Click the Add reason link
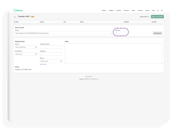The image size is (177, 132). [x=43, y=64]
